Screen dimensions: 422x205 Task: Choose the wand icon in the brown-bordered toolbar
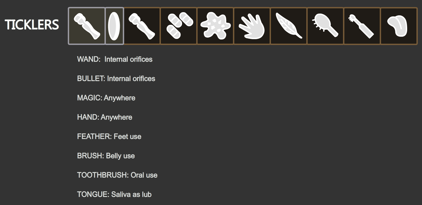coord(142,26)
